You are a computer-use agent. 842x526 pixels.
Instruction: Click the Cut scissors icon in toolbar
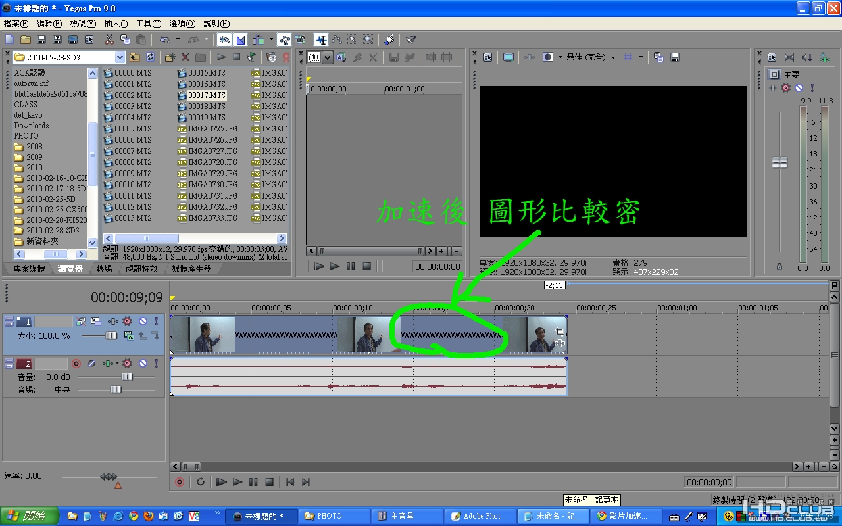[109, 39]
